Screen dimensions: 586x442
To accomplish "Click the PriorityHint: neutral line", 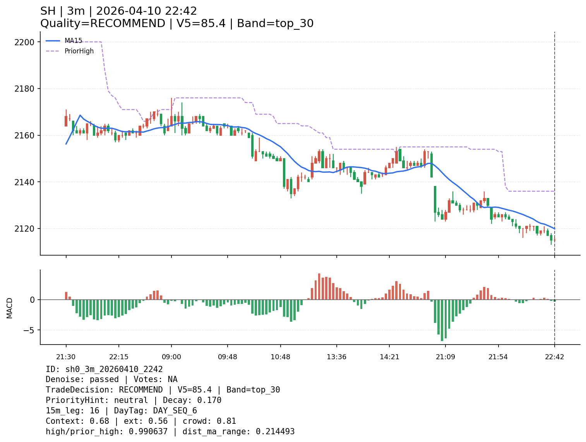I will point(133,400).
